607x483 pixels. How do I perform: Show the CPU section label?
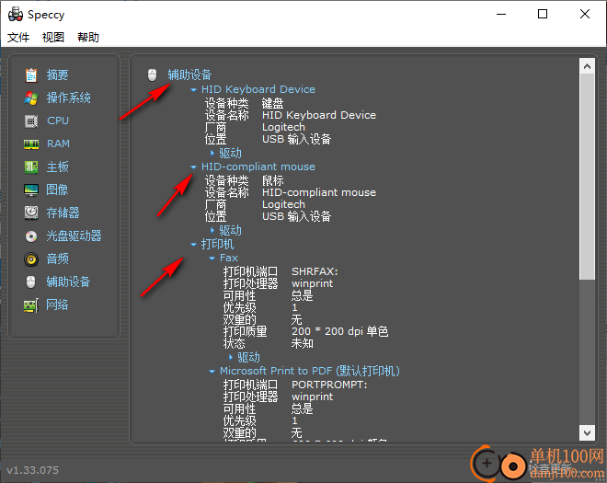click(58, 121)
